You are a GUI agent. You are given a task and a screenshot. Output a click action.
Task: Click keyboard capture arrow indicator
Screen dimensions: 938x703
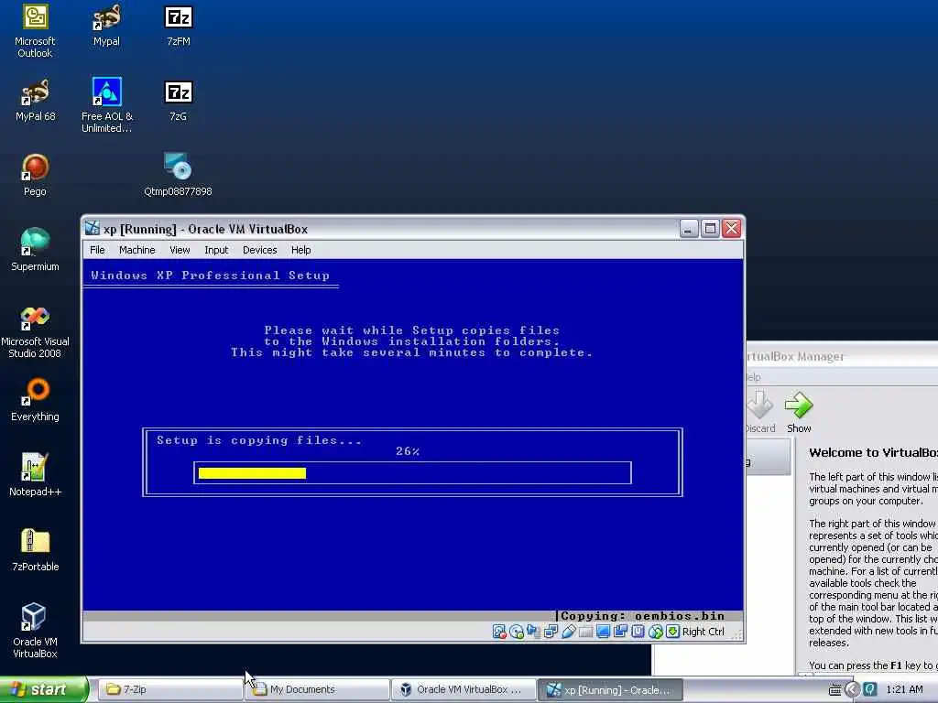672,632
